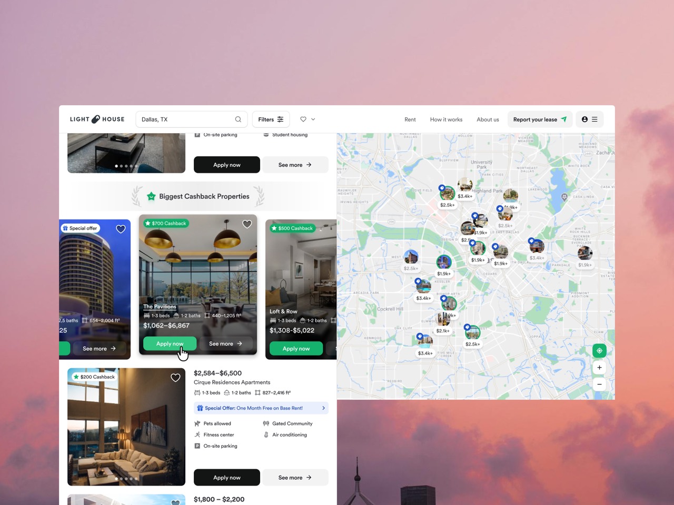Viewport: 674px width, 505px height.
Task: Select the Rent navigation item
Action: coord(410,119)
